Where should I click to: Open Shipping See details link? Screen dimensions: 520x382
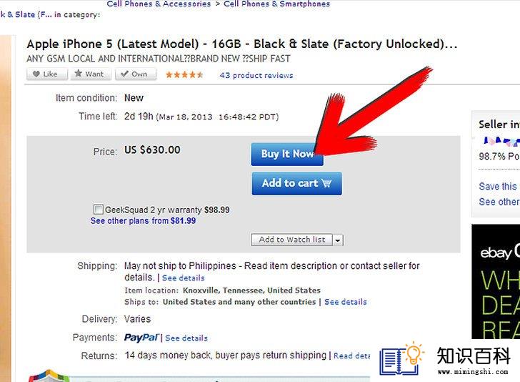184,278
